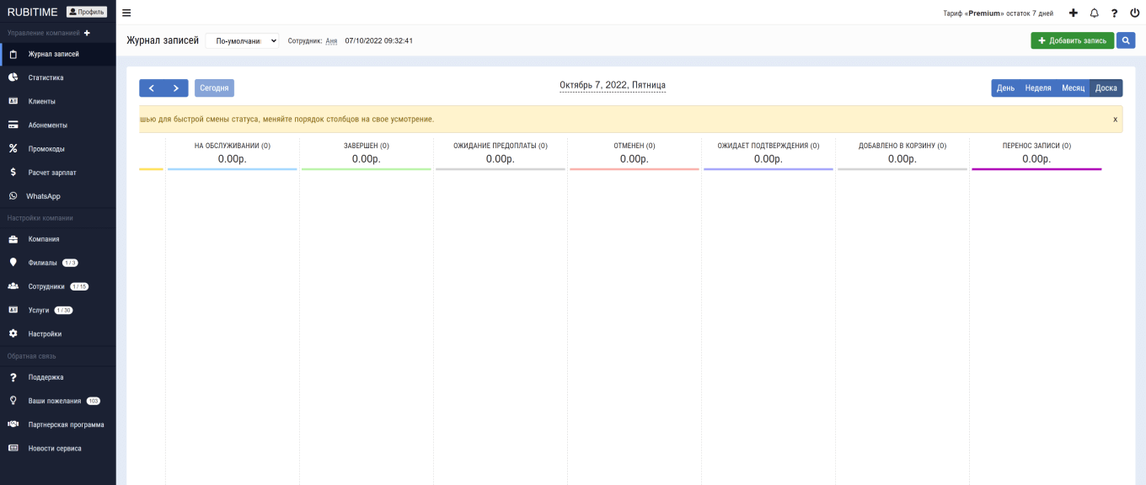This screenshot has width=1146, height=485.
Task: Dismiss the yellow hint banner with x
Action: tap(1115, 120)
